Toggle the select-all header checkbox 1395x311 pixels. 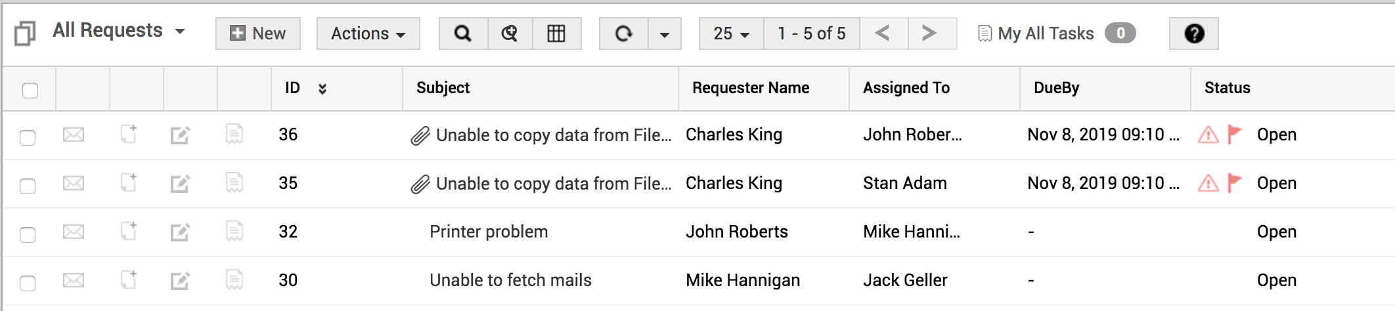click(x=30, y=90)
